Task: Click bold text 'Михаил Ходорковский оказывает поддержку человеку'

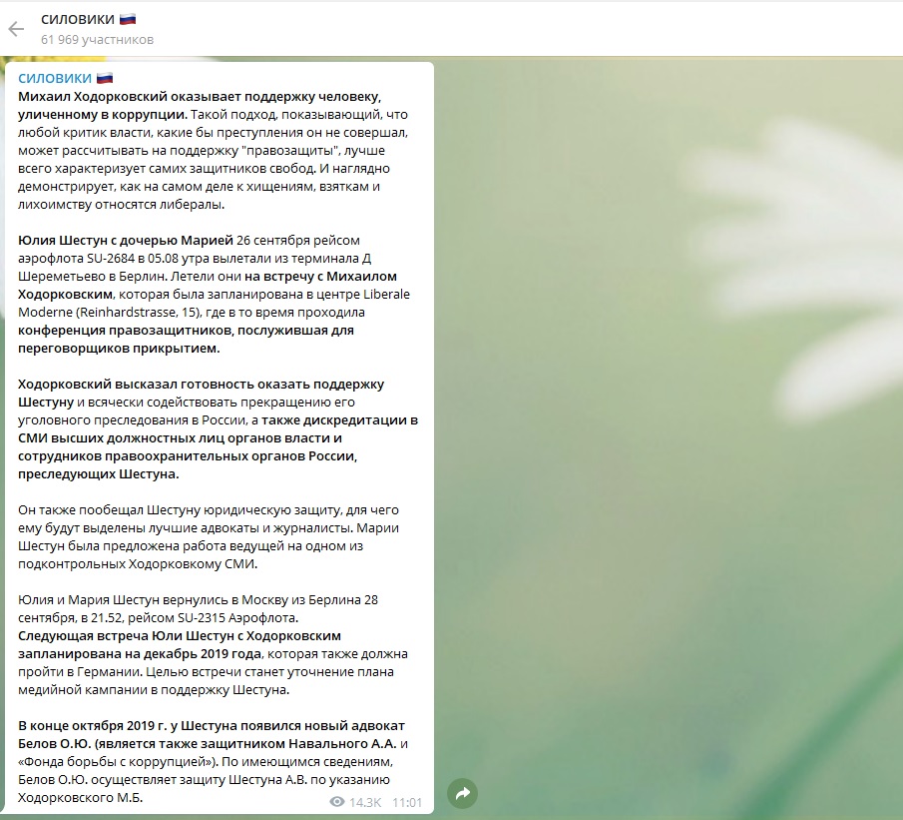Action: tap(200, 96)
